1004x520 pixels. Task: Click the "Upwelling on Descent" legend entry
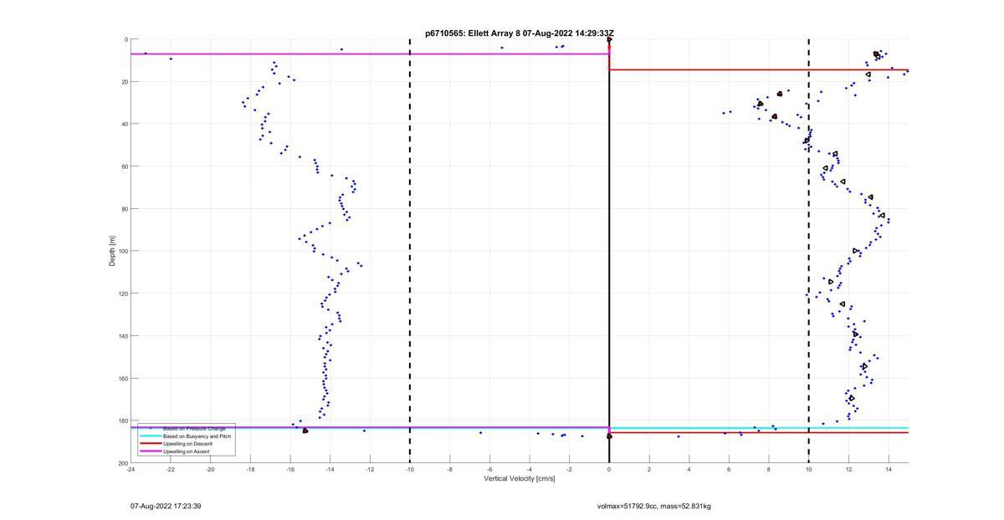187,444
